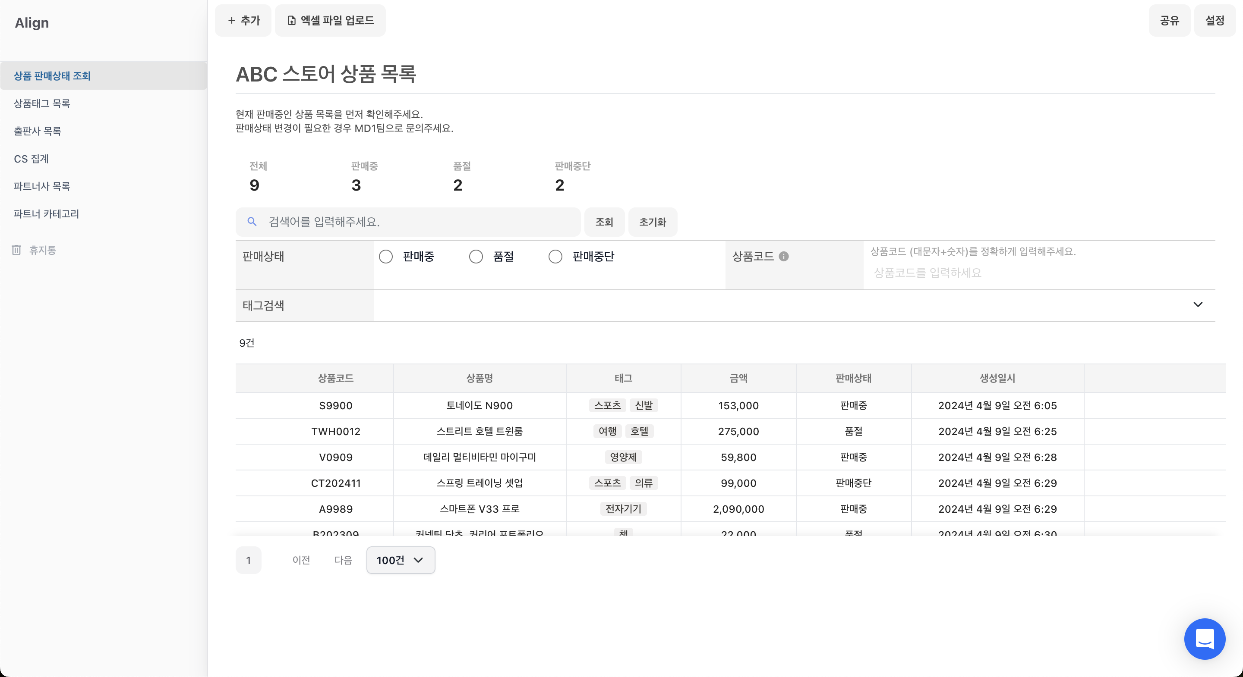
Task: Sort by 생성일시 column header
Action: click(997, 379)
